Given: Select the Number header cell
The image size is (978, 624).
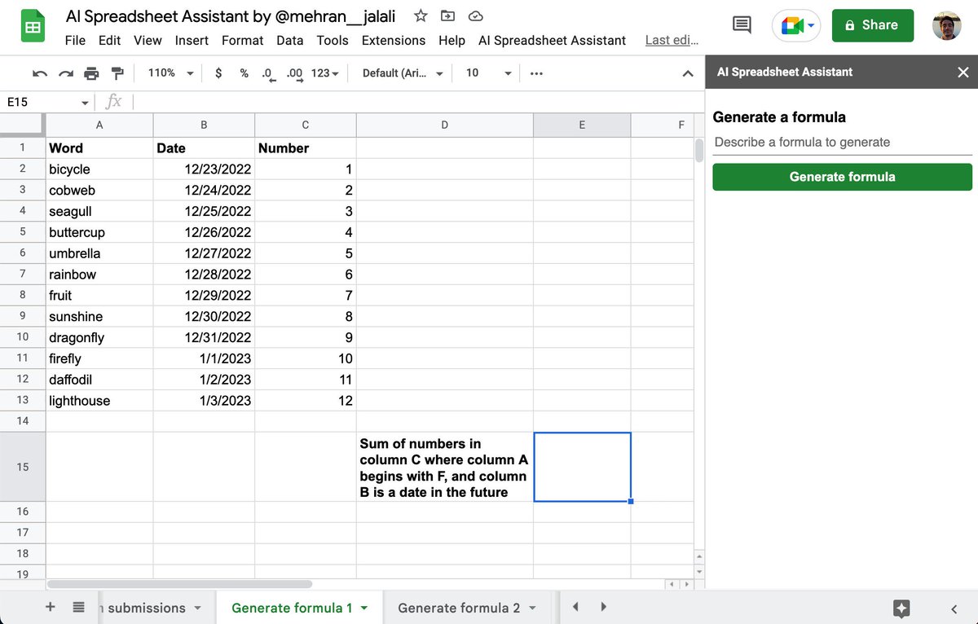Looking at the screenshot, I should click(x=306, y=147).
